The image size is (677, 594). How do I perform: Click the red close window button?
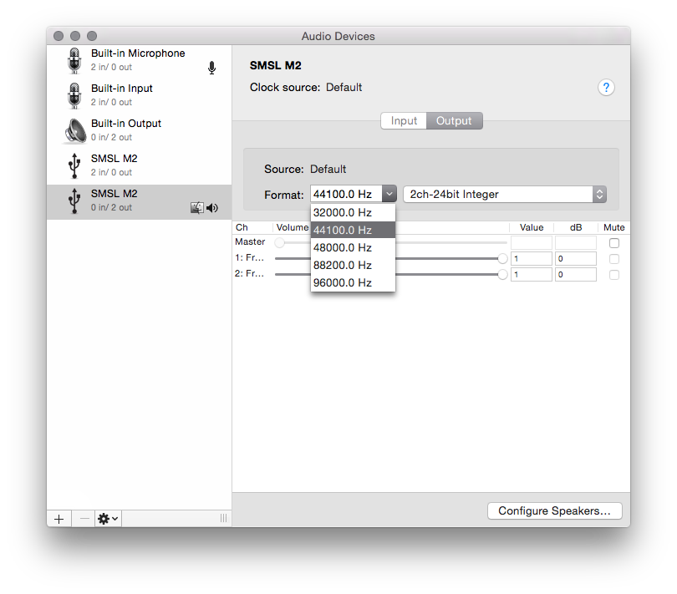59,36
